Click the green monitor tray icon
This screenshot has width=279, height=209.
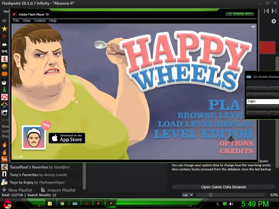(x=225, y=204)
